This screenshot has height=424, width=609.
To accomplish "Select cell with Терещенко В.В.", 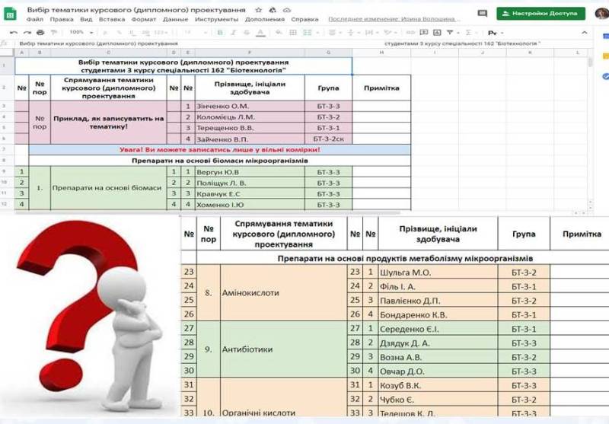I will tap(250, 128).
